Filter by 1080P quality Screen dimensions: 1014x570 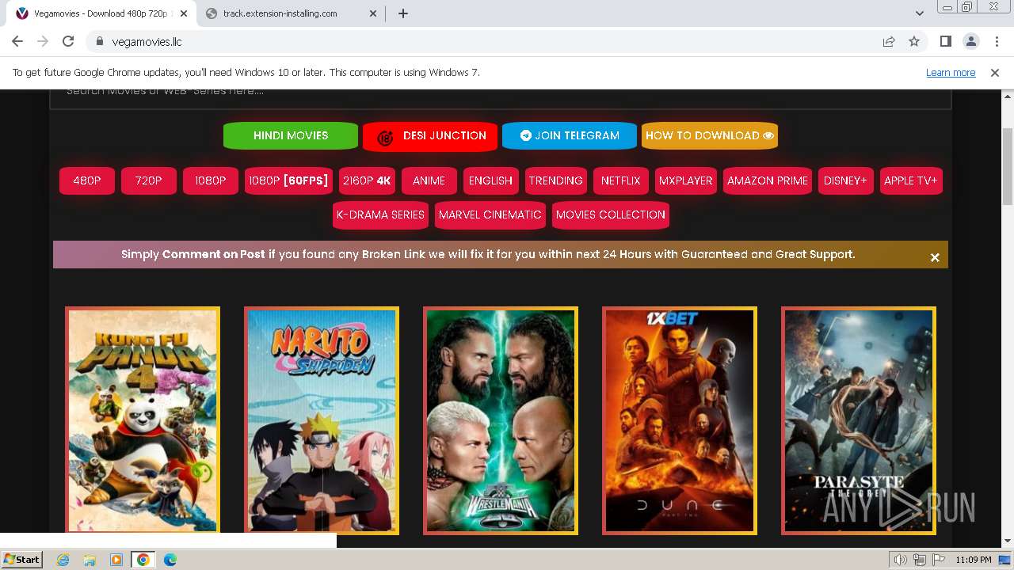coord(211,180)
